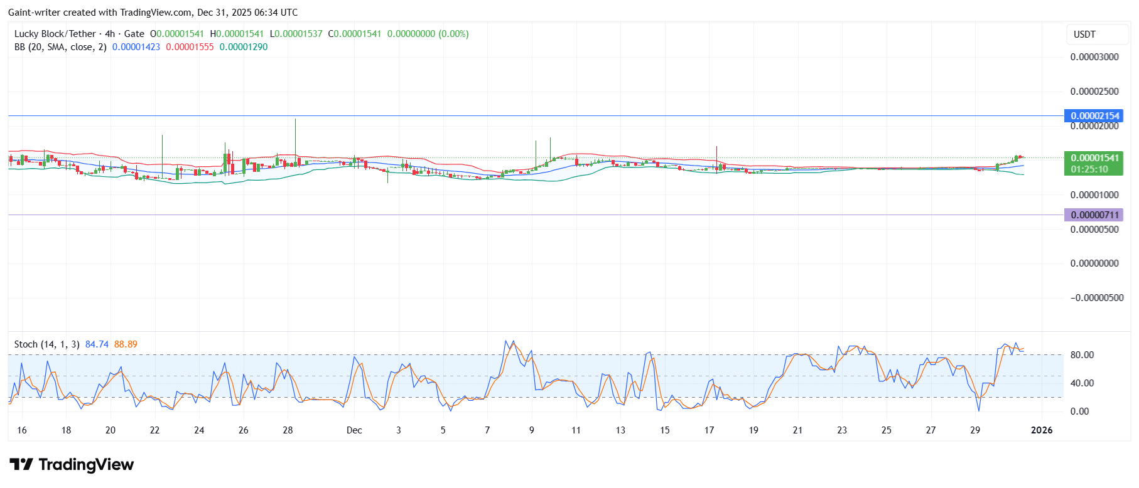
Task: Click the BB (20, SMA, close, 2) indicator legend
Action: click(60, 47)
